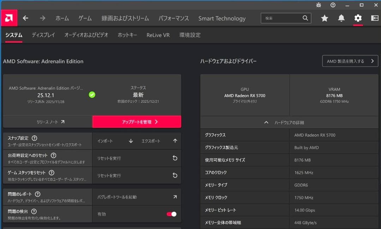Import snapshot settings via the down-arrow icon
The image size is (381, 229).
click(131, 141)
